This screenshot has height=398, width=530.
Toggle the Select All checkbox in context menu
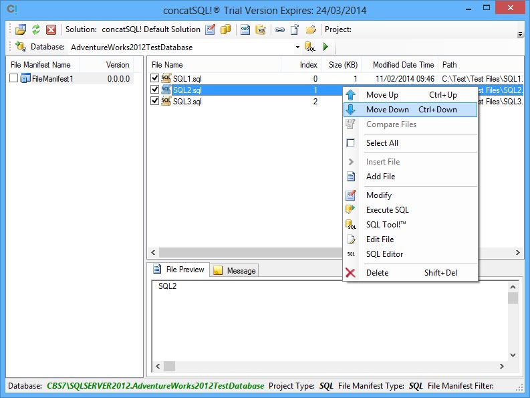click(x=350, y=143)
